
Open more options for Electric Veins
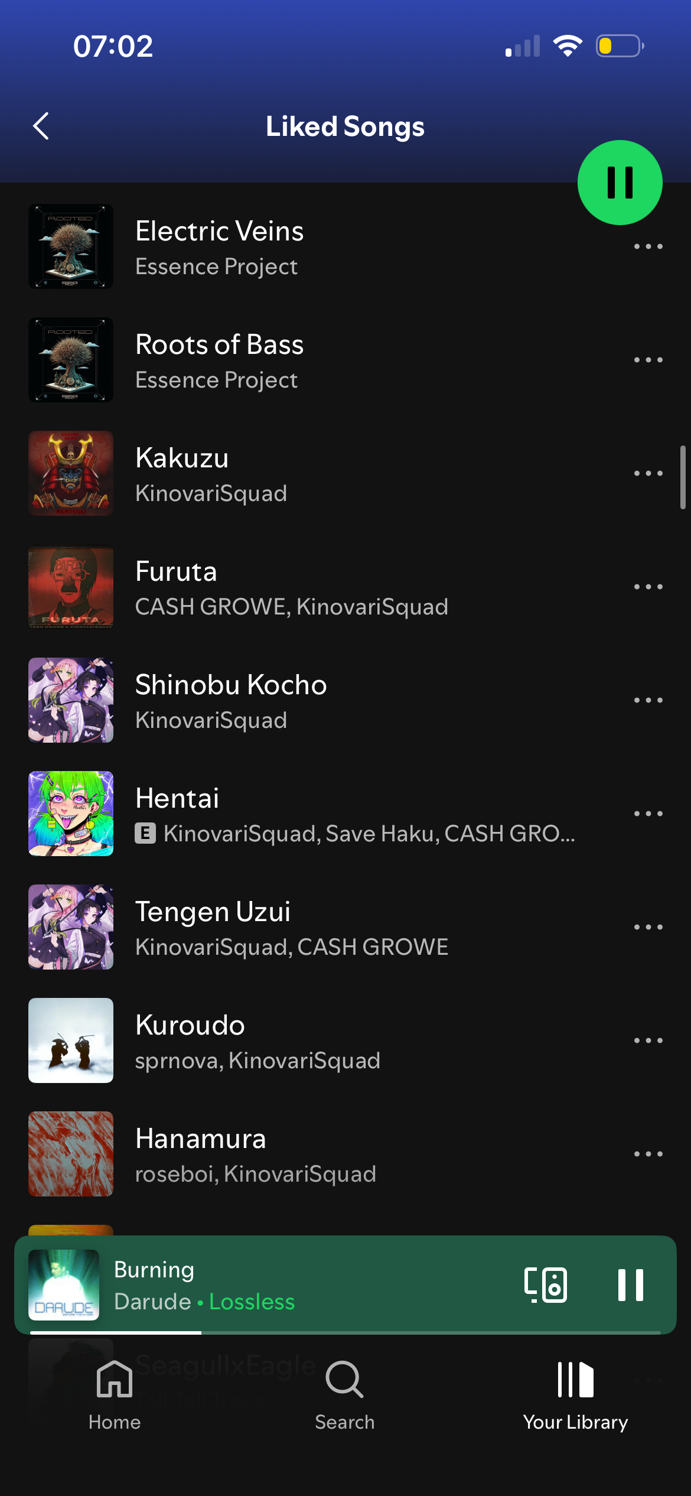tap(648, 246)
